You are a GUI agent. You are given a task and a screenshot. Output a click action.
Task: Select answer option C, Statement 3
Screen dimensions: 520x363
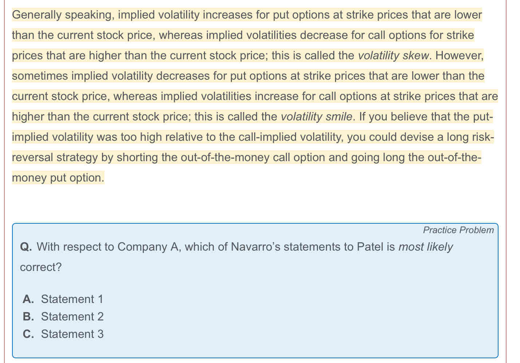point(63,334)
